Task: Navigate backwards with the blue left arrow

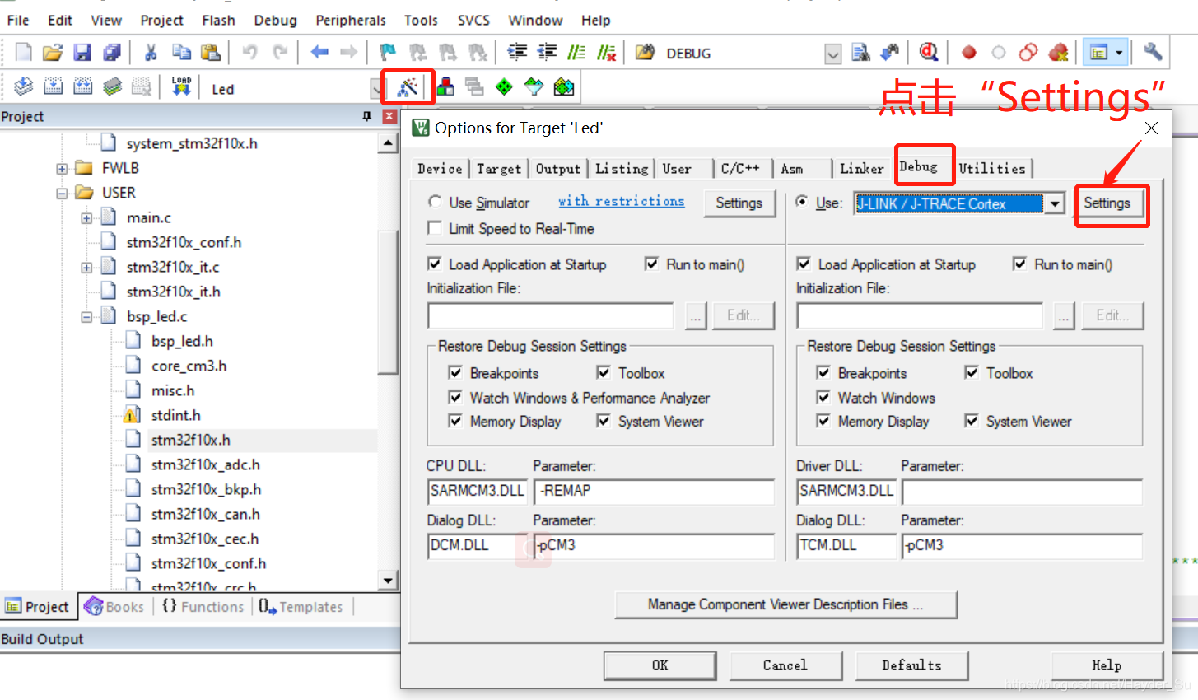Action: [319, 53]
